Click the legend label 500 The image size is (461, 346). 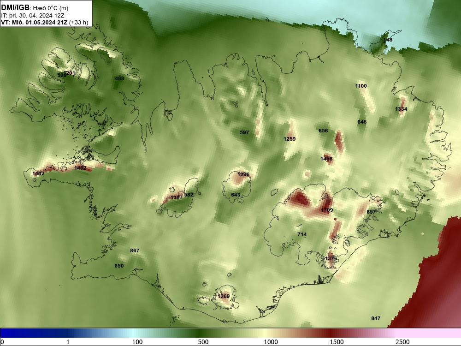[203, 342]
